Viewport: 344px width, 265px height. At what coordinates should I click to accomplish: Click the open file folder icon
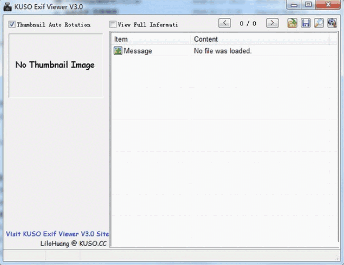click(x=292, y=23)
